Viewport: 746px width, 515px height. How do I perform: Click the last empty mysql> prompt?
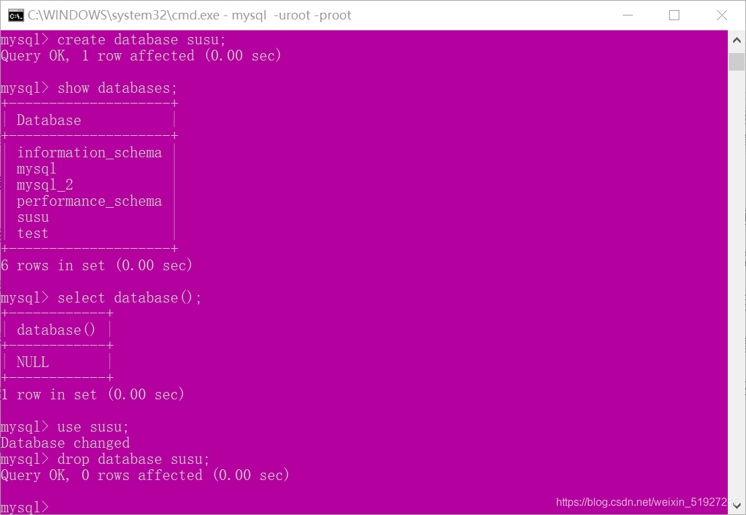coord(25,507)
